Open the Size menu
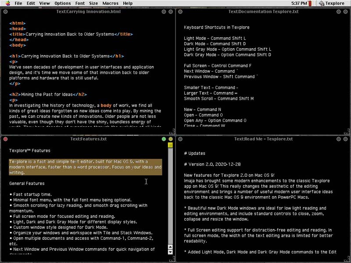The width and height of the screenshot is (351, 263). (x=93, y=4)
